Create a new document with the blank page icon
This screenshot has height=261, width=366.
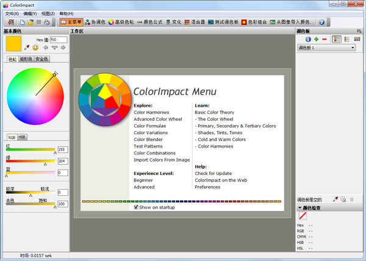pos(23,22)
